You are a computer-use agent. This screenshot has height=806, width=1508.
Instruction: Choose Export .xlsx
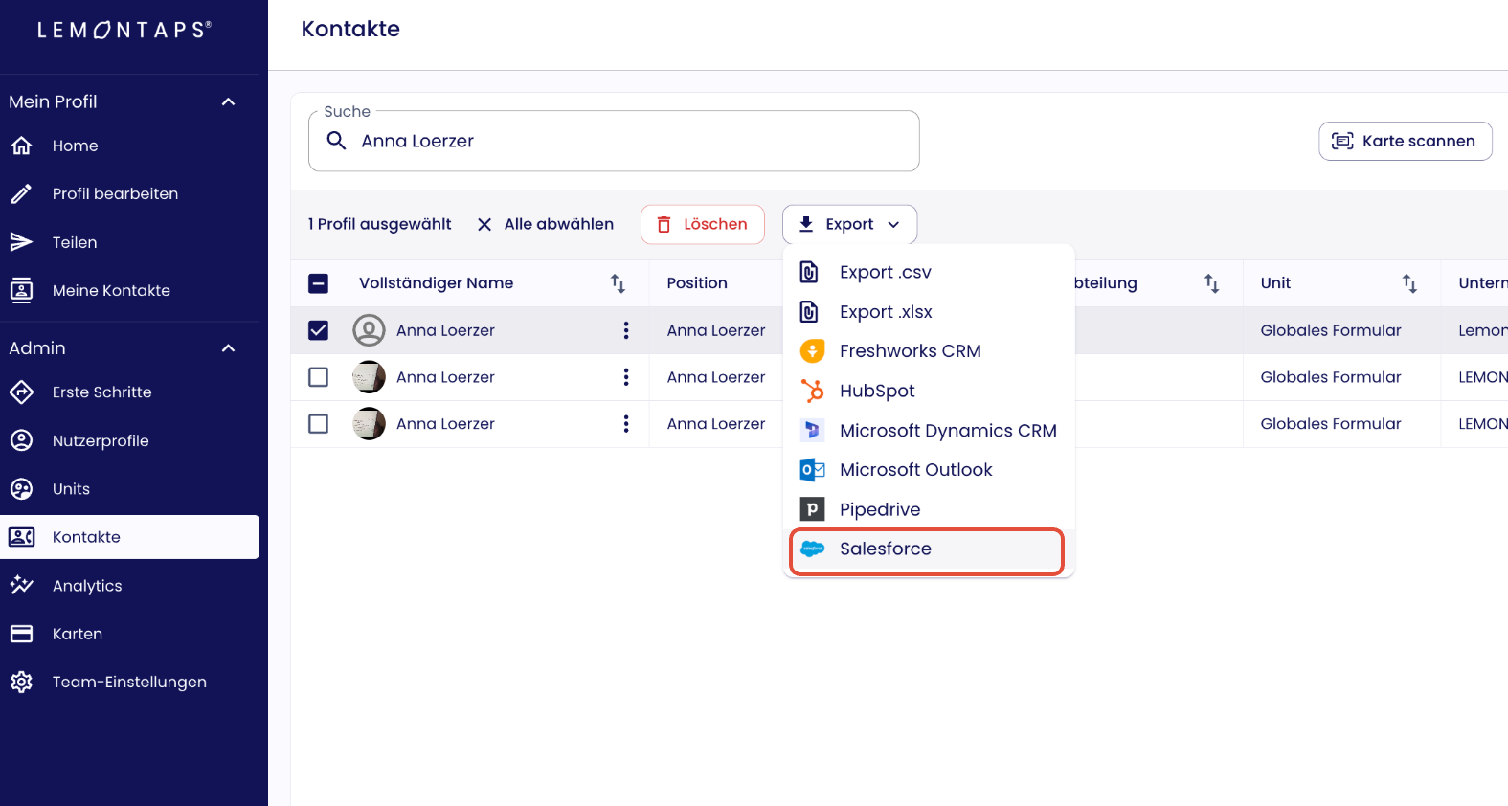click(929, 312)
